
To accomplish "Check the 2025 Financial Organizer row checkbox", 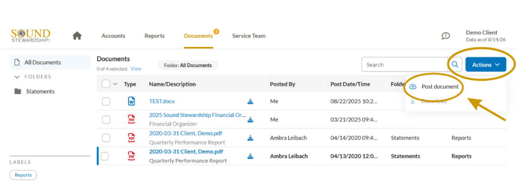I will pyautogui.click(x=106, y=120).
